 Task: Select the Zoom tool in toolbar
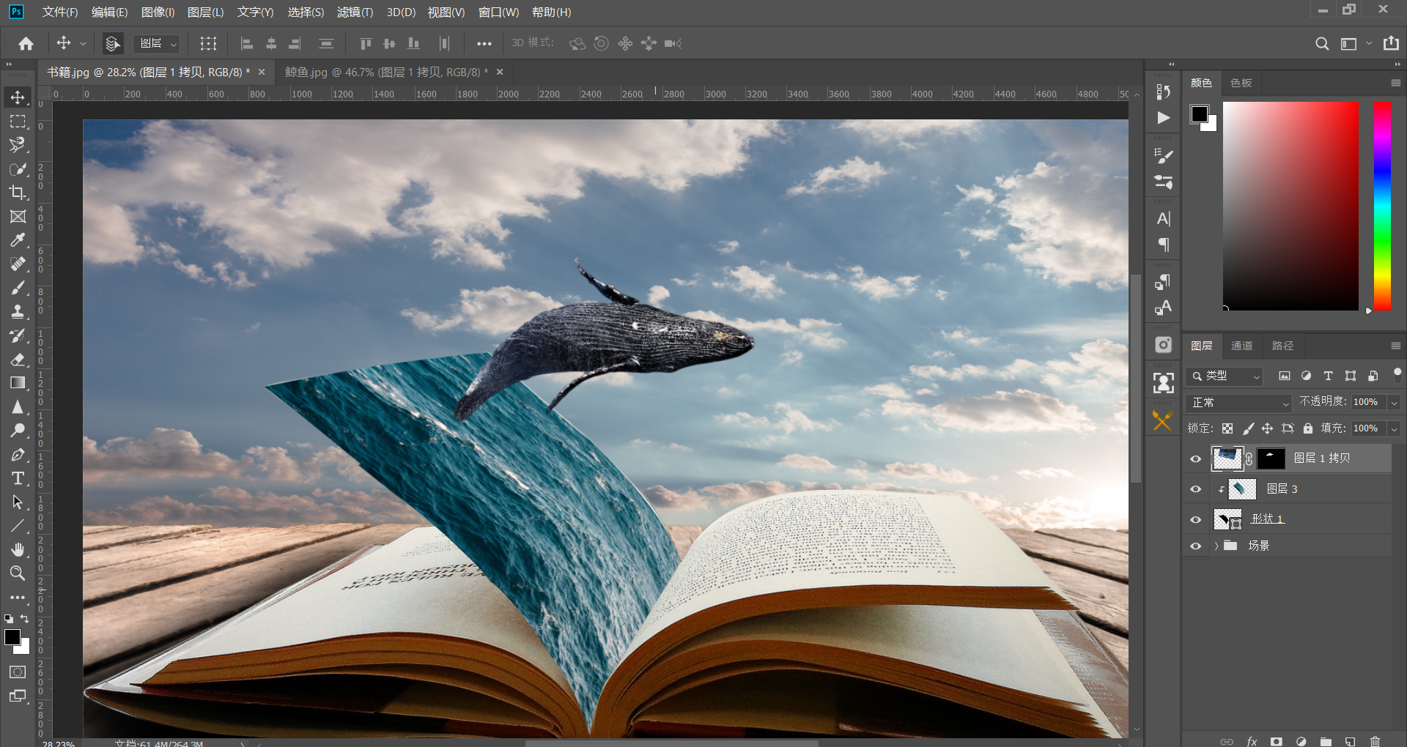tap(18, 573)
